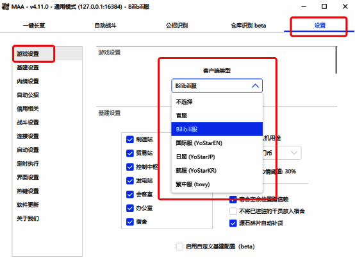This screenshot has height=269, width=355.
Task: Open 启动设置 in the sidebar
Action: (x=47, y=150)
